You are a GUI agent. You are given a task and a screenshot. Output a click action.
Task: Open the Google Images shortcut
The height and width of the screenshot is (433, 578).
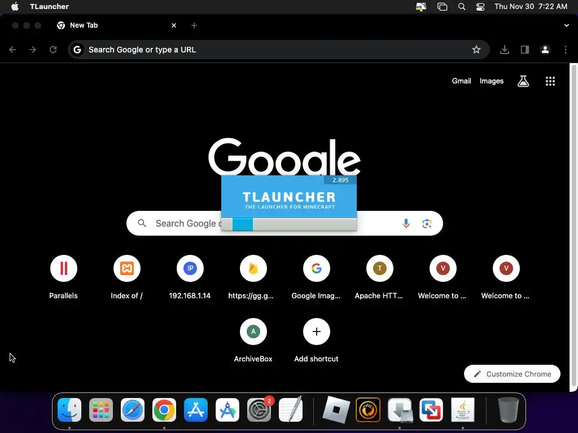pyautogui.click(x=316, y=276)
